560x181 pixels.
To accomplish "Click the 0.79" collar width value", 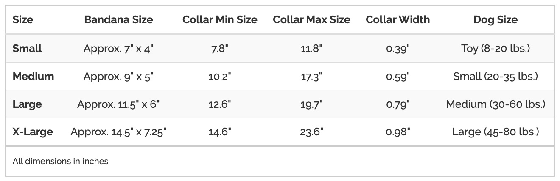I will [398, 104].
